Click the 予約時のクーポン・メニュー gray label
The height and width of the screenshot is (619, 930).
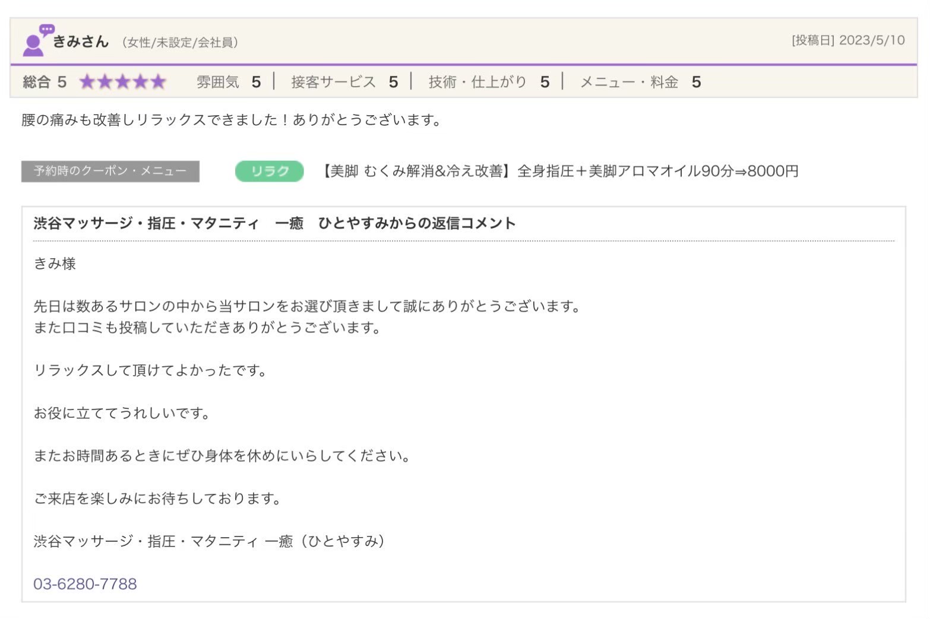(110, 171)
